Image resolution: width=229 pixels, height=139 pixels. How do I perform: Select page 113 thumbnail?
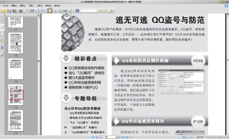click(16, 69)
